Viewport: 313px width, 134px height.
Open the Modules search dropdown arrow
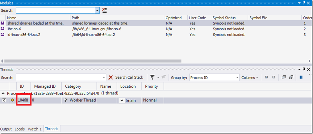(97, 10)
